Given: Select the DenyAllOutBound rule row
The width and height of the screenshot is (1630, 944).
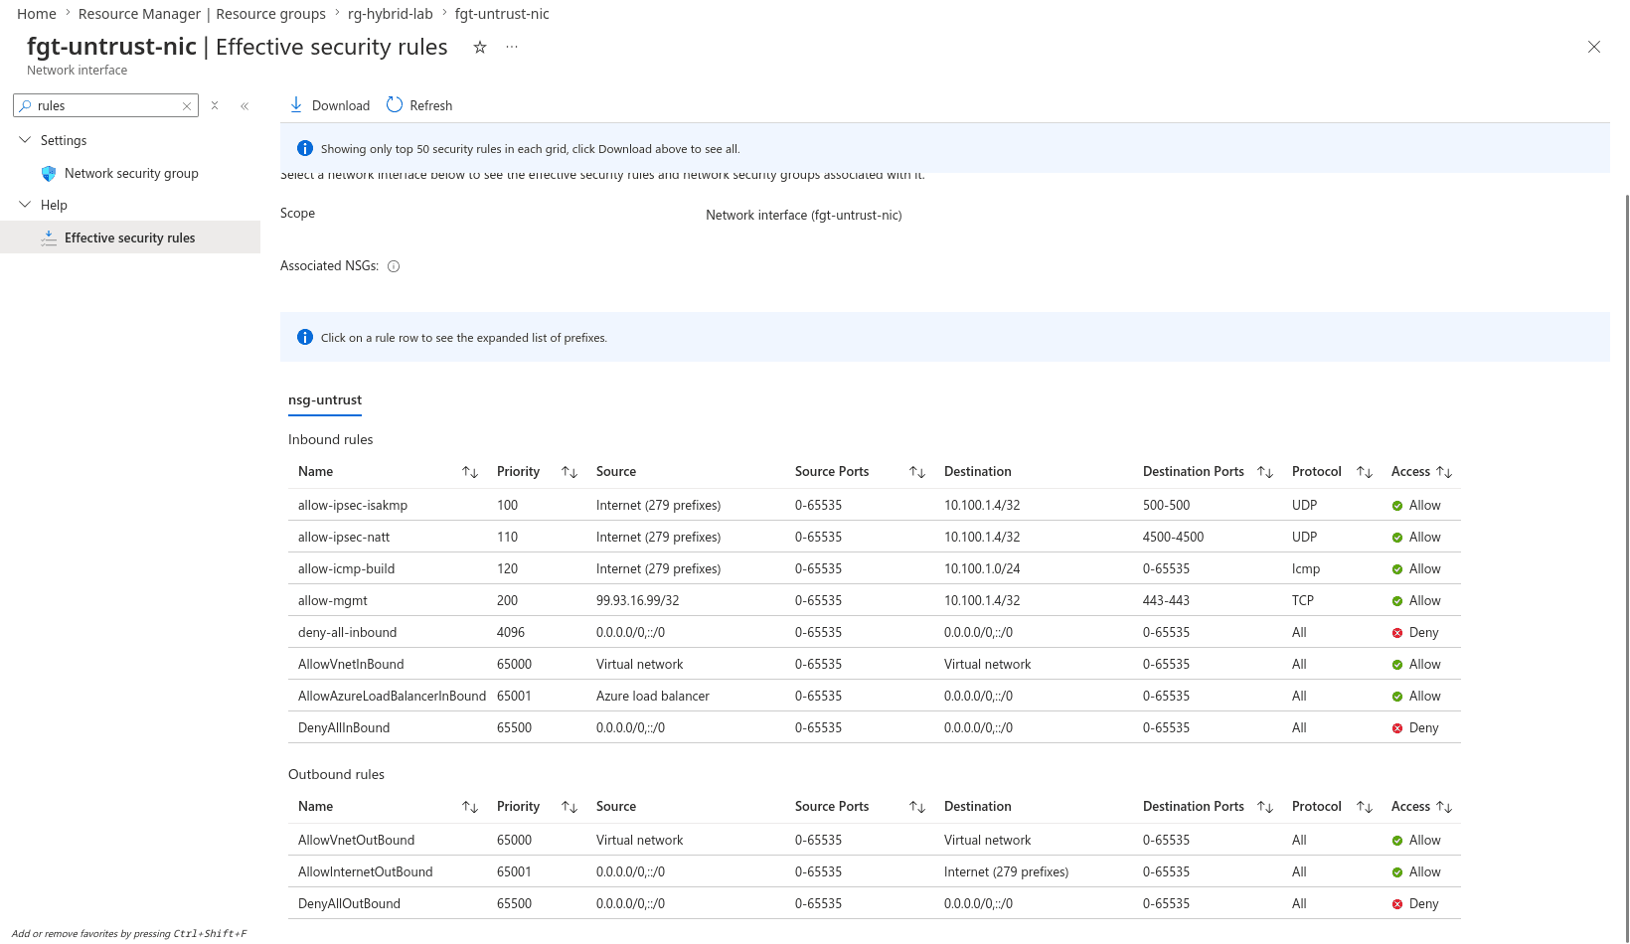Looking at the screenshot, I should click(875, 903).
